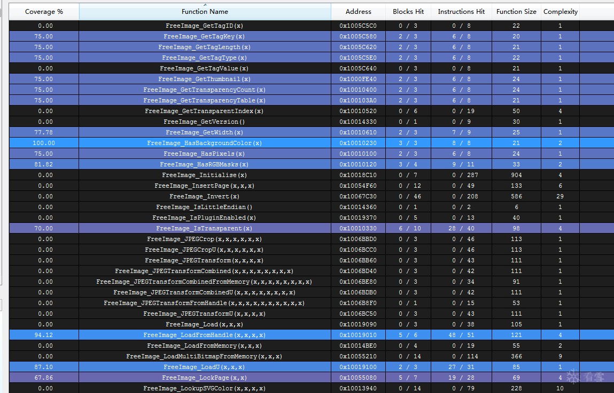Sort by the Address column header
Screen dimensions: 614x393
point(358,12)
